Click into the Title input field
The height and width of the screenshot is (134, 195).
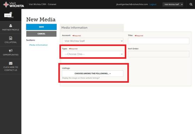[159, 41]
